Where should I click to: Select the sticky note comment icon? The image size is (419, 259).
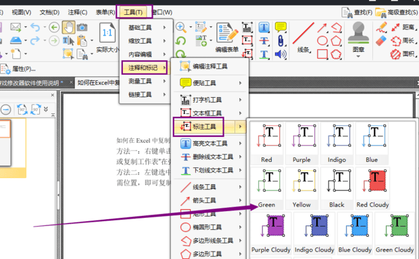[280, 27]
